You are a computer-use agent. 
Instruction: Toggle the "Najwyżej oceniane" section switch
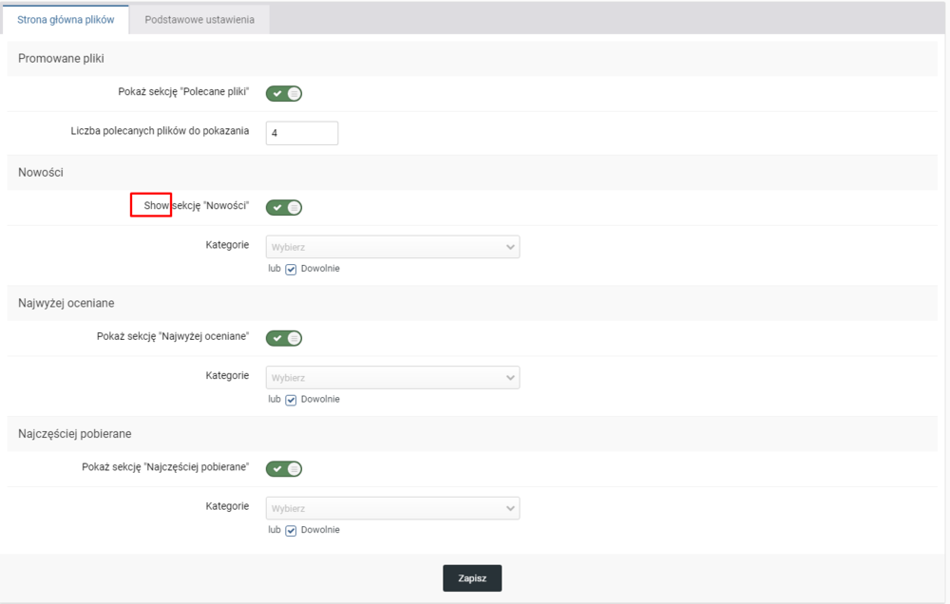point(284,337)
